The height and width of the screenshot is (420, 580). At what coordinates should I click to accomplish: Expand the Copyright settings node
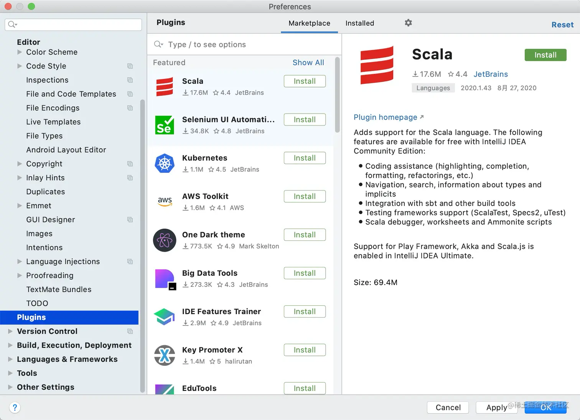click(x=20, y=164)
